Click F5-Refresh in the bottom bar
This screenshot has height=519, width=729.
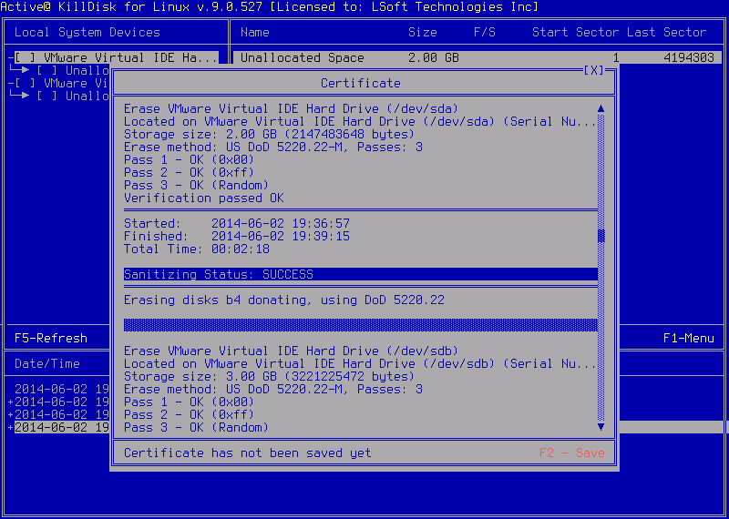pos(51,338)
